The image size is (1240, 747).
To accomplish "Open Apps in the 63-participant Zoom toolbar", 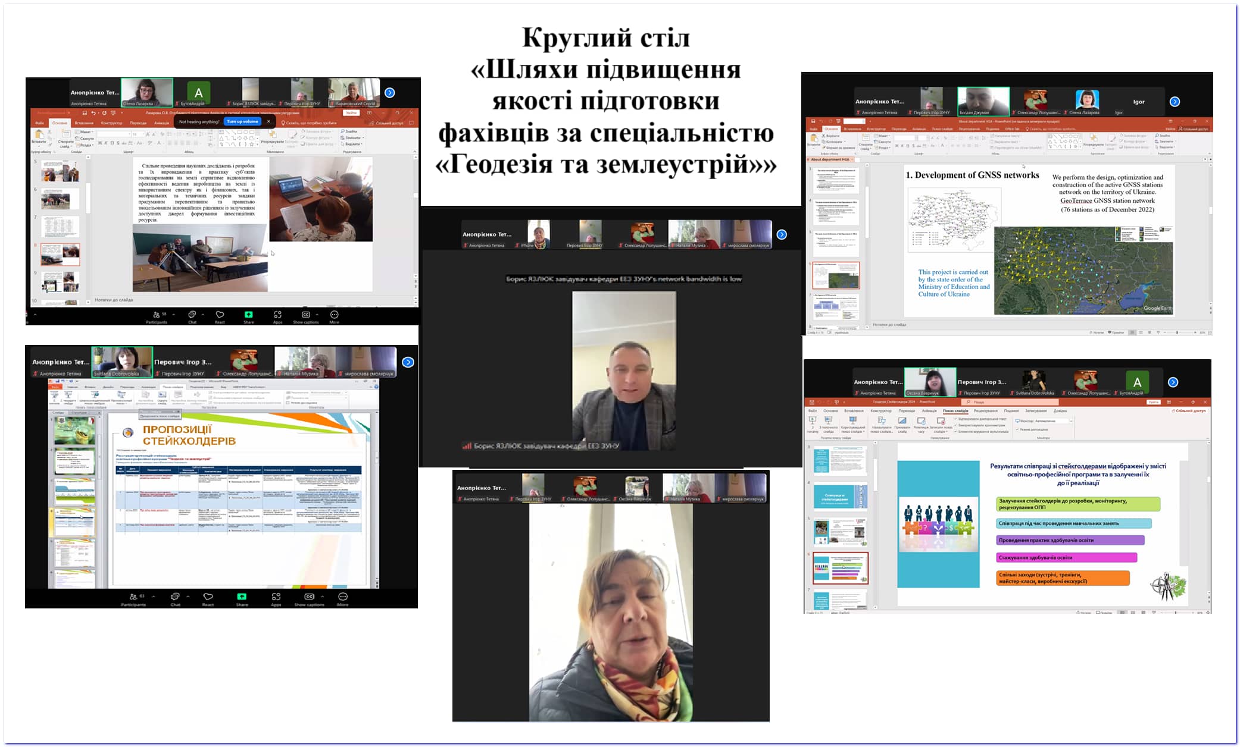I will click(x=276, y=597).
